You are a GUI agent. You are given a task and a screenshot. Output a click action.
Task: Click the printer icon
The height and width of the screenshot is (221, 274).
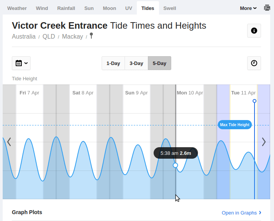(267, 8)
